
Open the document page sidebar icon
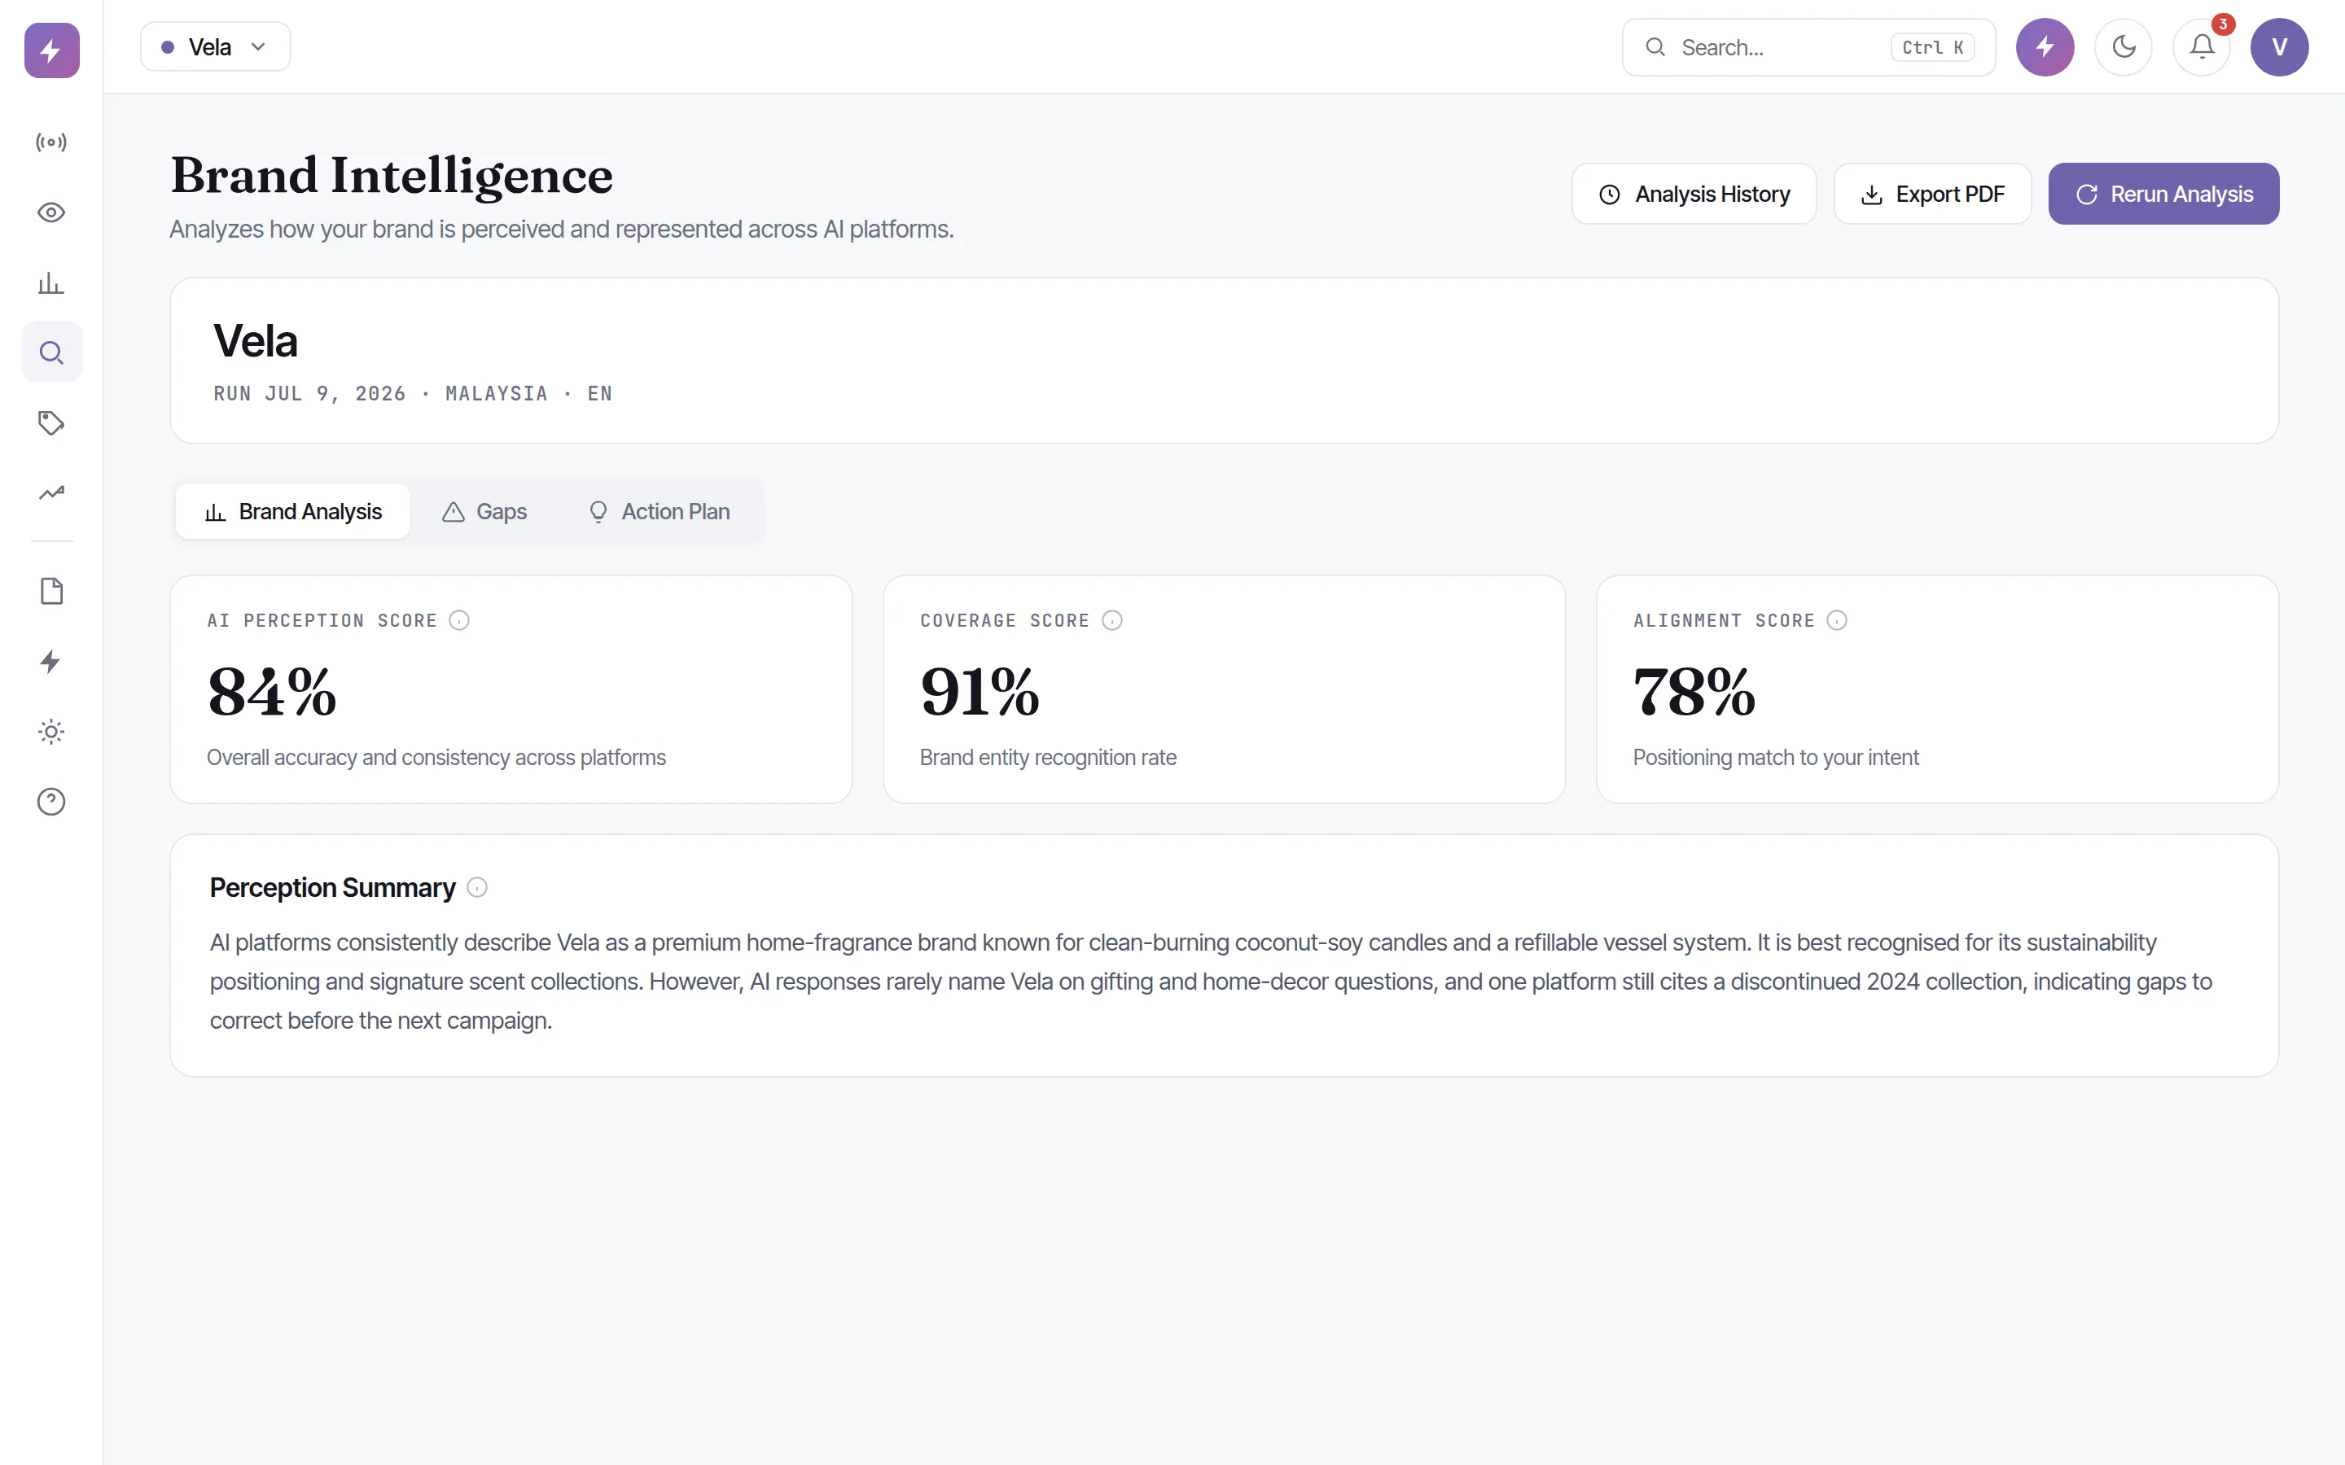pyautogui.click(x=51, y=591)
